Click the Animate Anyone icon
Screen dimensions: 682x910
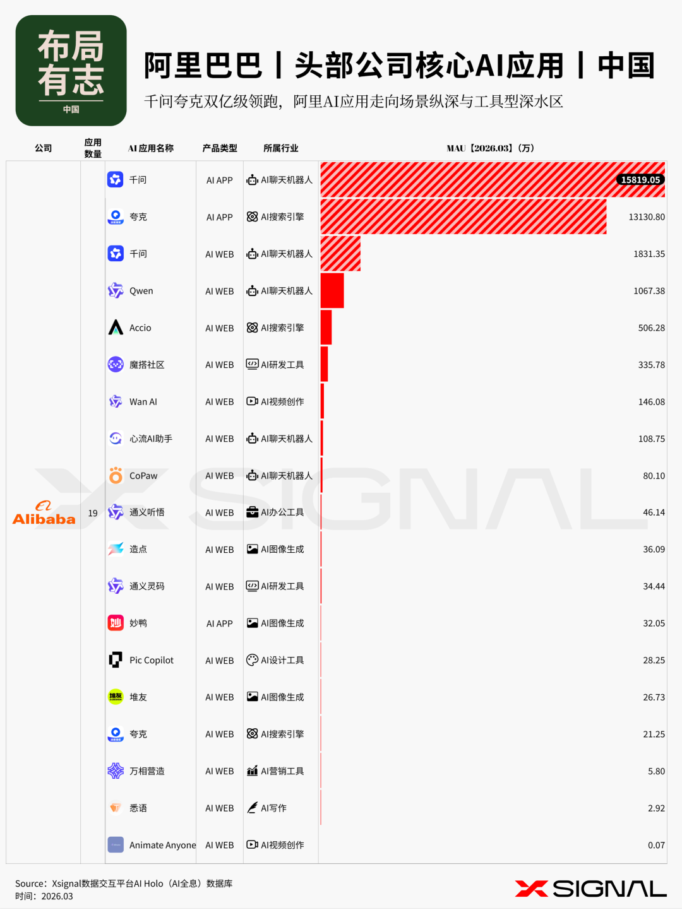[116, 845]
